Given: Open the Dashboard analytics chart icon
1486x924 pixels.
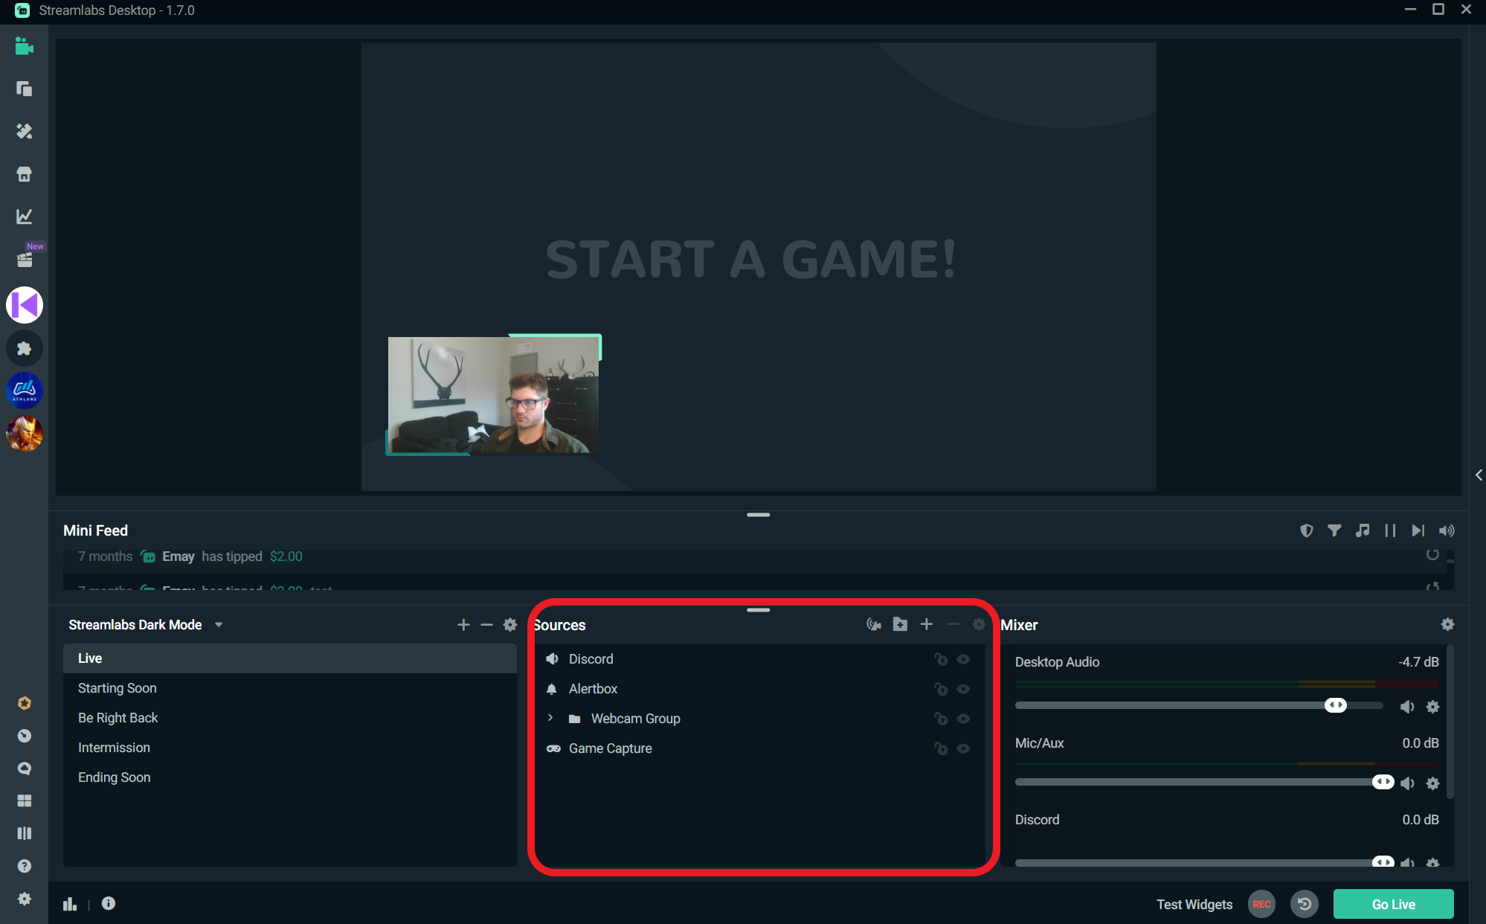Looking at the screenshot, I should 24,216.
